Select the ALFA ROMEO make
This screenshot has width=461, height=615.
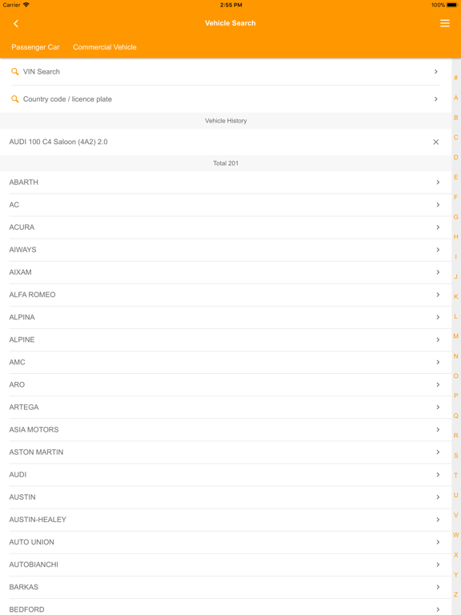click(x=226, y=295)
